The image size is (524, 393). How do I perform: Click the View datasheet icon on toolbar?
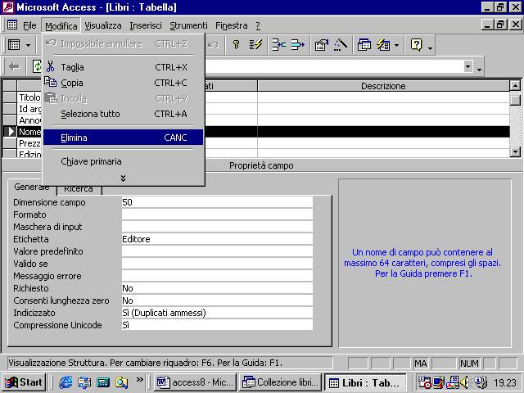click(x=14, y=44)
